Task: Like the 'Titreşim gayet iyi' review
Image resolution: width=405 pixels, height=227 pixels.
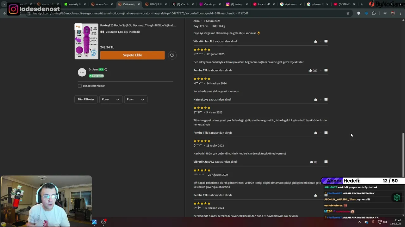Action: click(315, 133)
